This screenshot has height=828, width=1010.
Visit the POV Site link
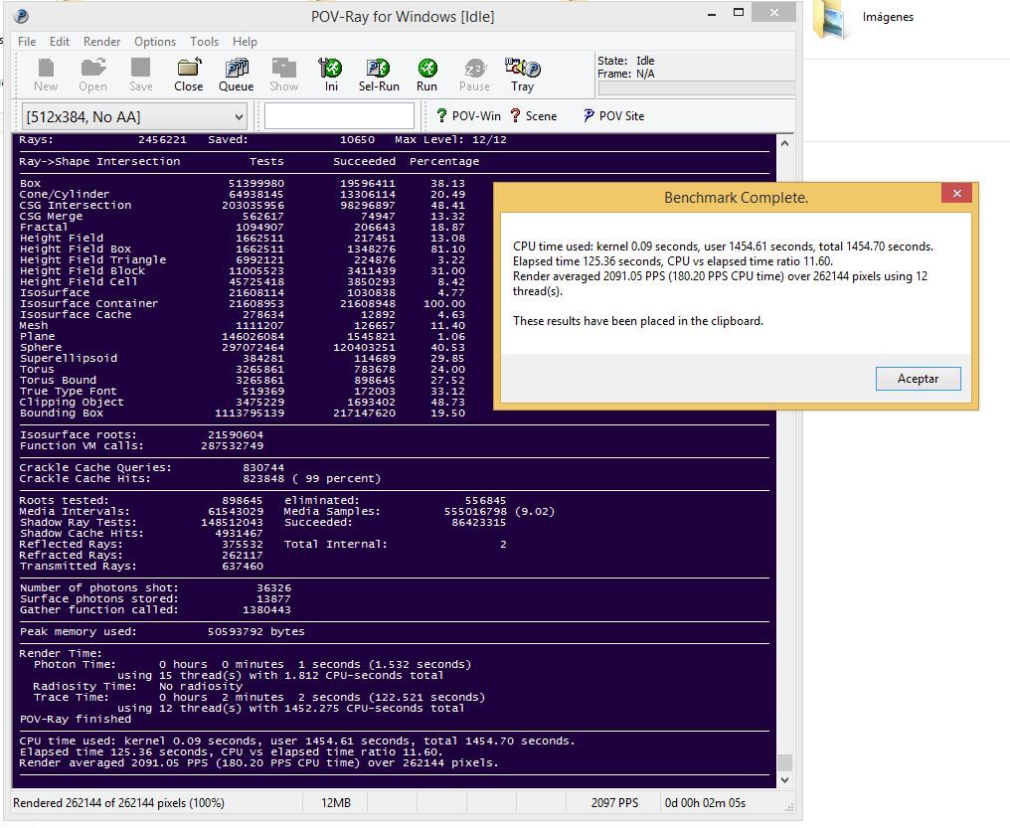613,116
